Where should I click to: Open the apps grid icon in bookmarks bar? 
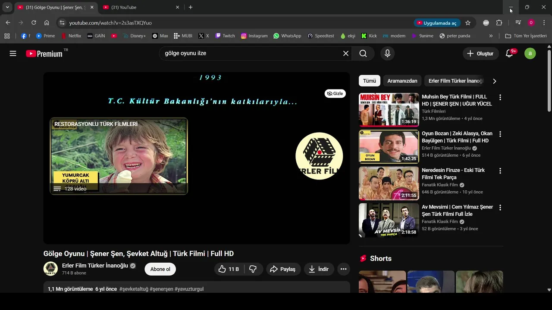7,36
